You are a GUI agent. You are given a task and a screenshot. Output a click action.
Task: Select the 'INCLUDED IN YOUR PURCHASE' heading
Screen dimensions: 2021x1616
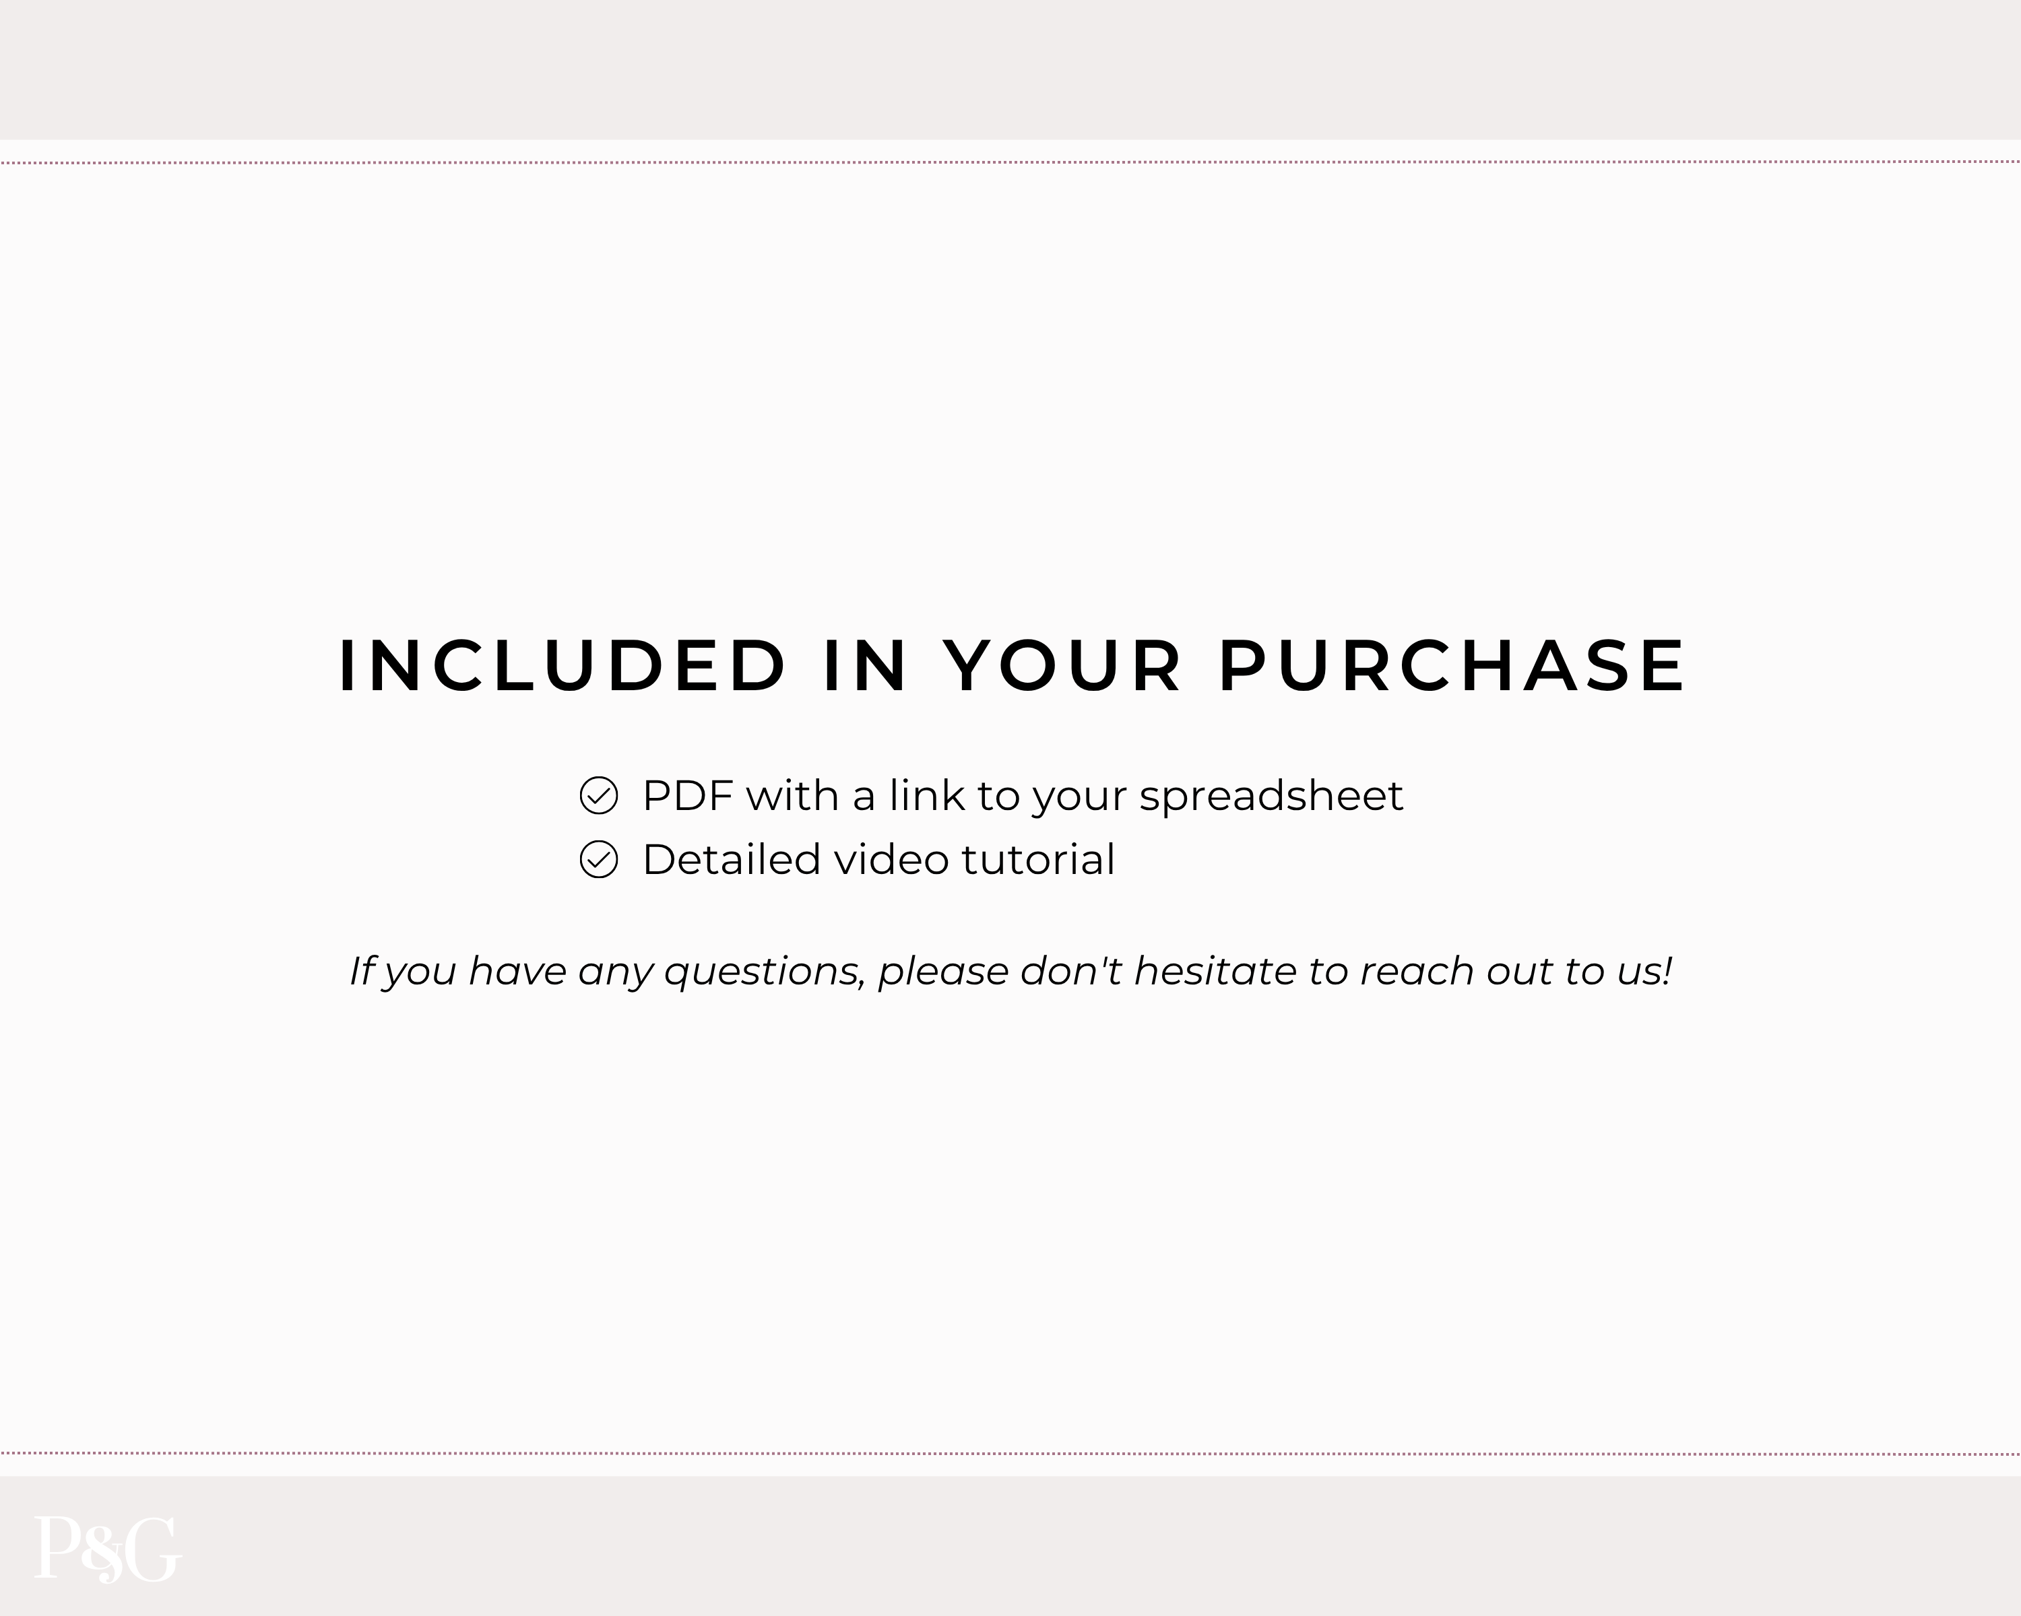click(x=1011, y=666)
